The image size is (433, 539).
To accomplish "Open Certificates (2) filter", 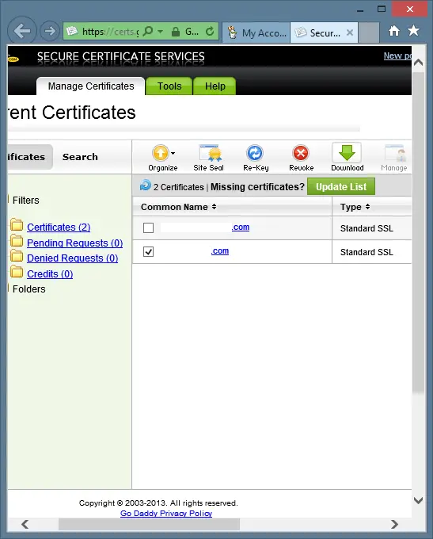I will pyautogui.click(x=59, y=227).
